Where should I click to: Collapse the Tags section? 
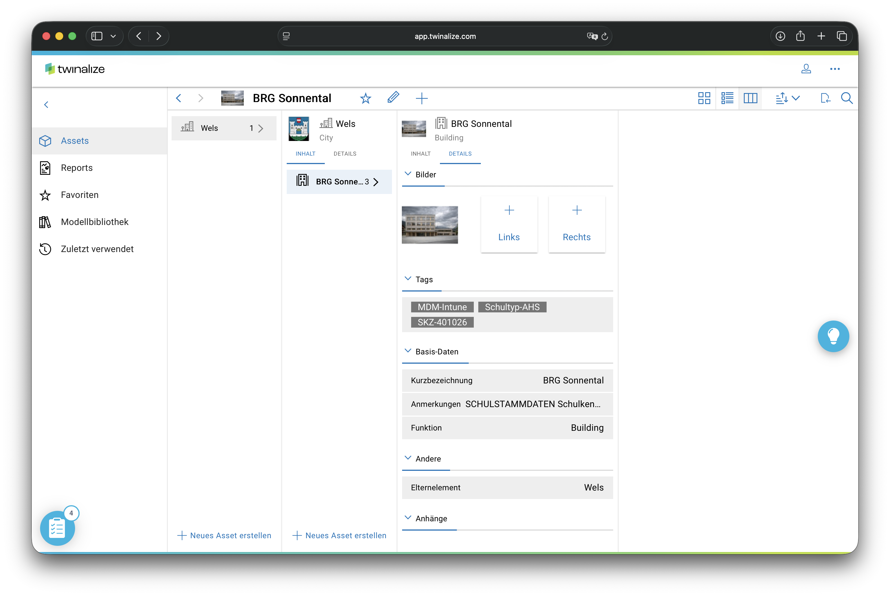pos(408,279)
